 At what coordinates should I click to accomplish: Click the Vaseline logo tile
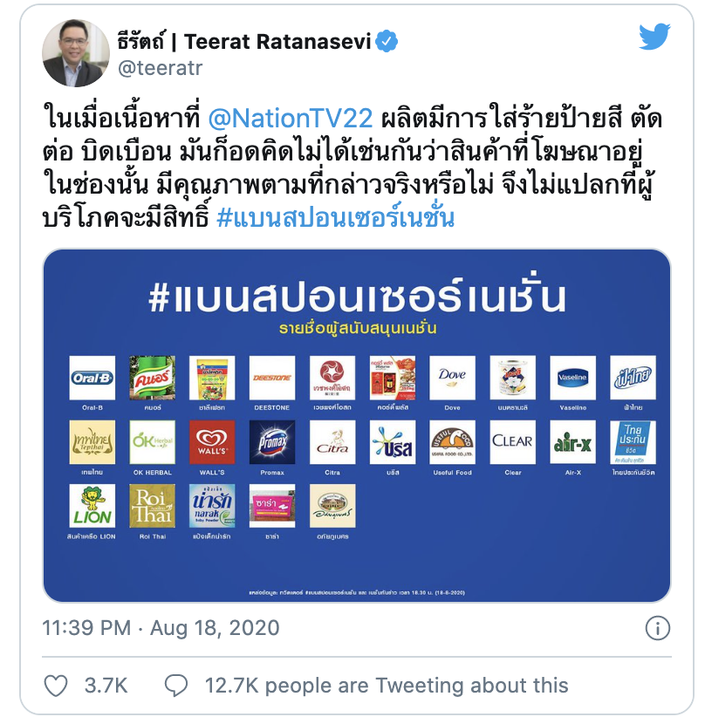click(572, 378)
